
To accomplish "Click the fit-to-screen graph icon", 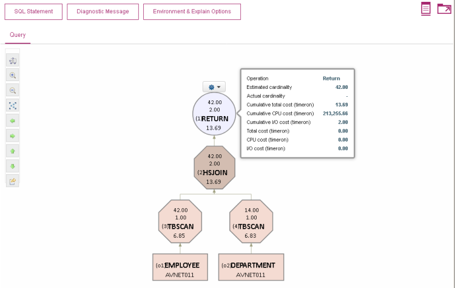I will [x=13, y=105].
